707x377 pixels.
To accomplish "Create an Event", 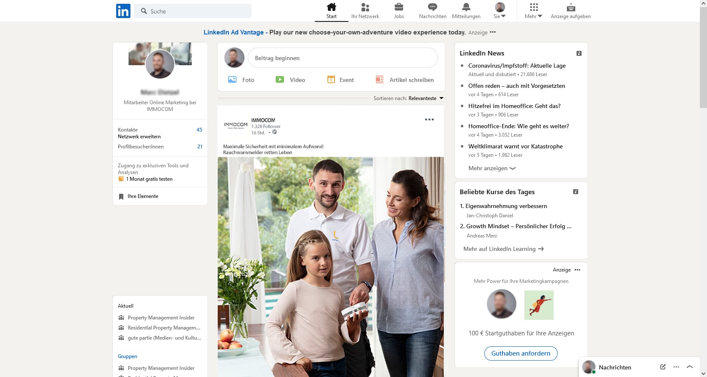I will [341, 79].
